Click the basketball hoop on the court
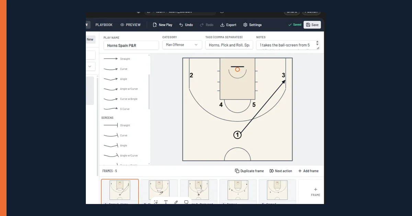Image resolution: width=412 pixels, height=216 pixels. (x=237, y=69)
